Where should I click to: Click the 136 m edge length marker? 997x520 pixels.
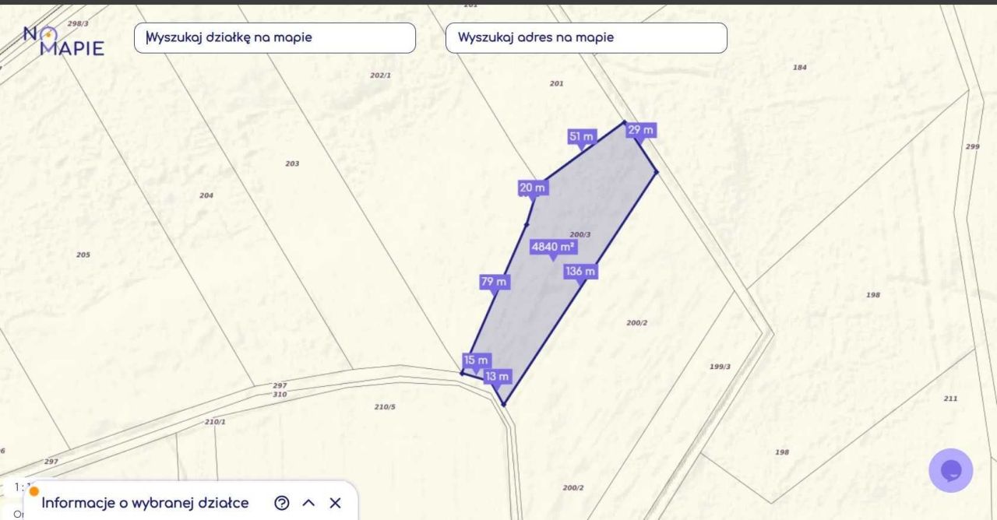pos(580,272)
